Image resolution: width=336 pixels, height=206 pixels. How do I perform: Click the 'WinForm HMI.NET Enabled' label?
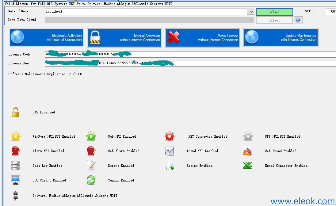(54, 136)
